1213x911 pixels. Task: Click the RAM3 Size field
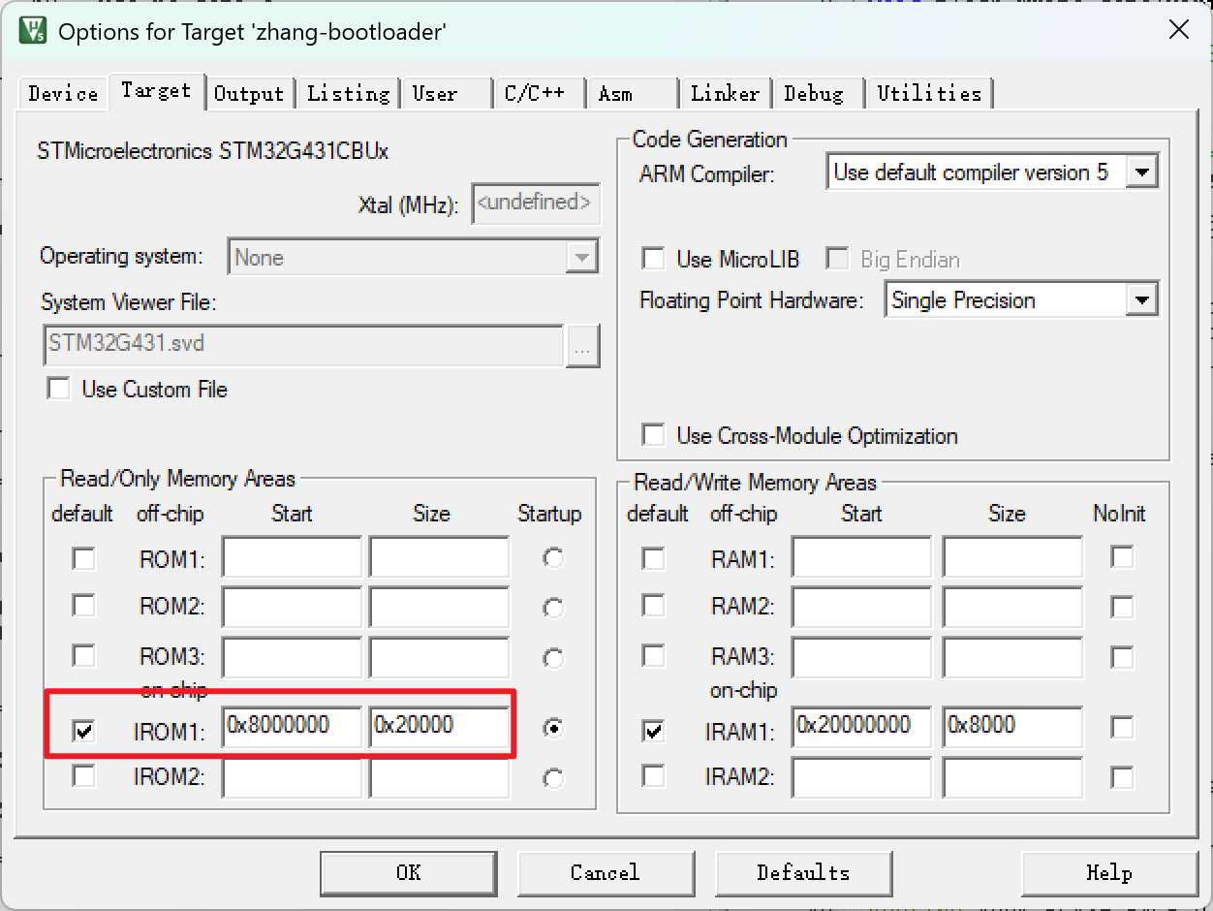tap(1012, 657)
